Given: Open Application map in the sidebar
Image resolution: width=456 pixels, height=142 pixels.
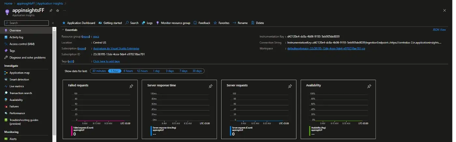Looking at the screenshot, I should [26, 73].
